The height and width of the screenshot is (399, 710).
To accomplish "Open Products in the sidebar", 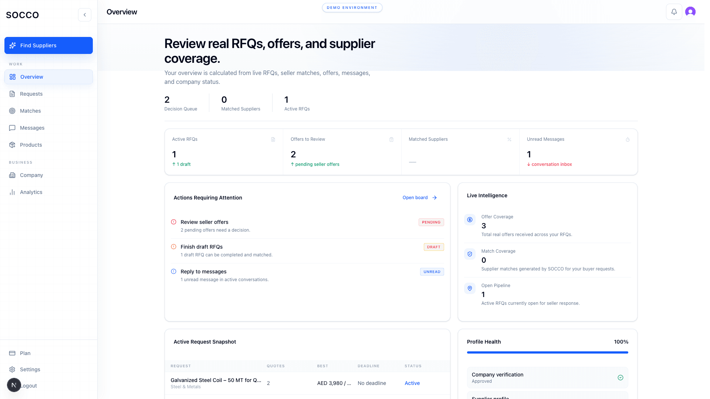I will click(48, 145).
